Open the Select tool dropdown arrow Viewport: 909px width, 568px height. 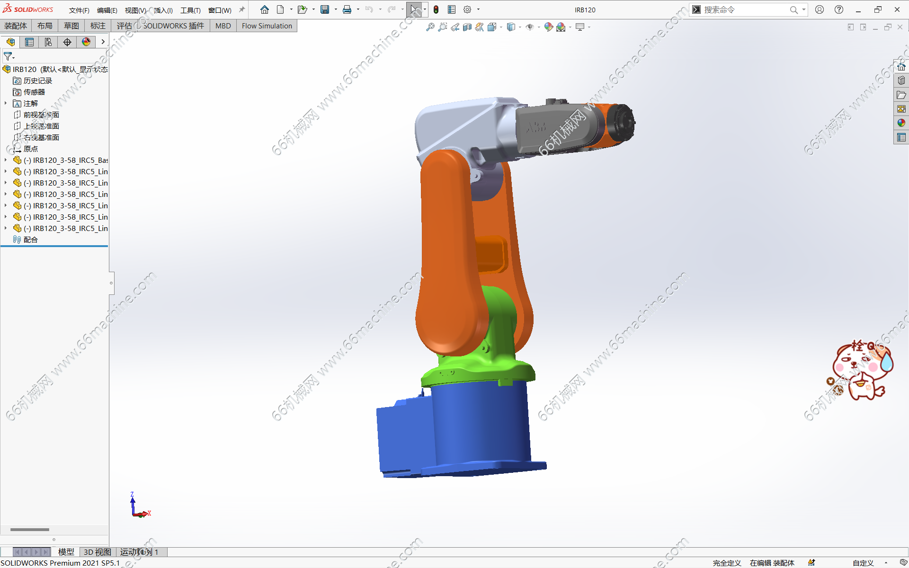pyautogui.click(x=425, y=9)
